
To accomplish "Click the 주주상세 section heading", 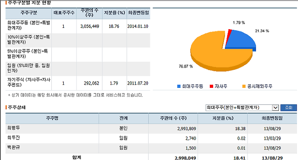I will click(17, 108).
